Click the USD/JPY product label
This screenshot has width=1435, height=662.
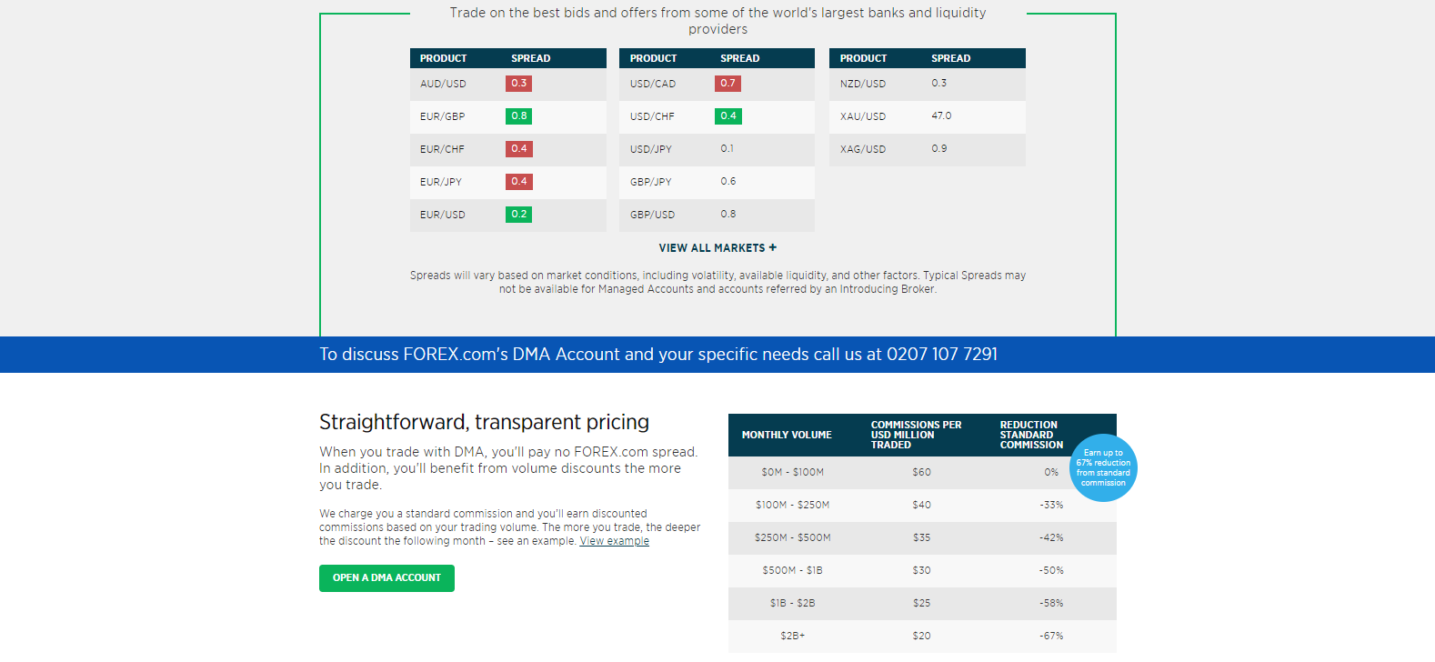coord(650,149)
